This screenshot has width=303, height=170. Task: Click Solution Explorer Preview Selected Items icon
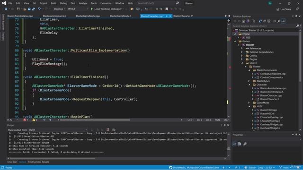(x=283, y=21)
